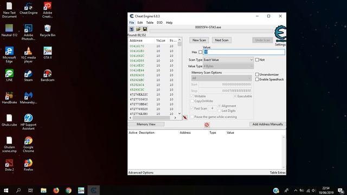Select the Steam desktop shortcut
Viewport: 347px width, 195px height.
coord(28,75)
